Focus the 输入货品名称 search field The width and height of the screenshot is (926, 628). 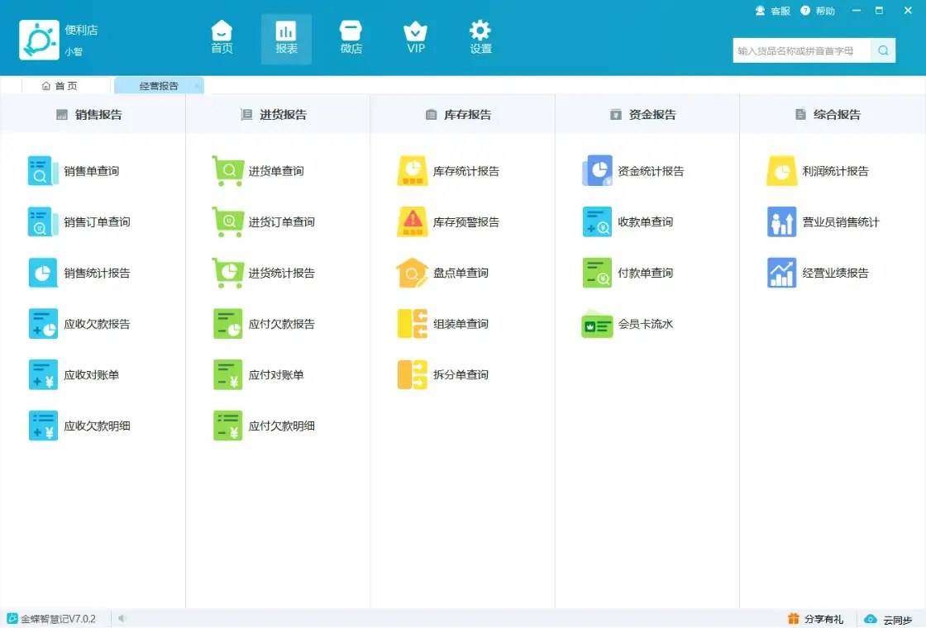[x=801, y=50]
